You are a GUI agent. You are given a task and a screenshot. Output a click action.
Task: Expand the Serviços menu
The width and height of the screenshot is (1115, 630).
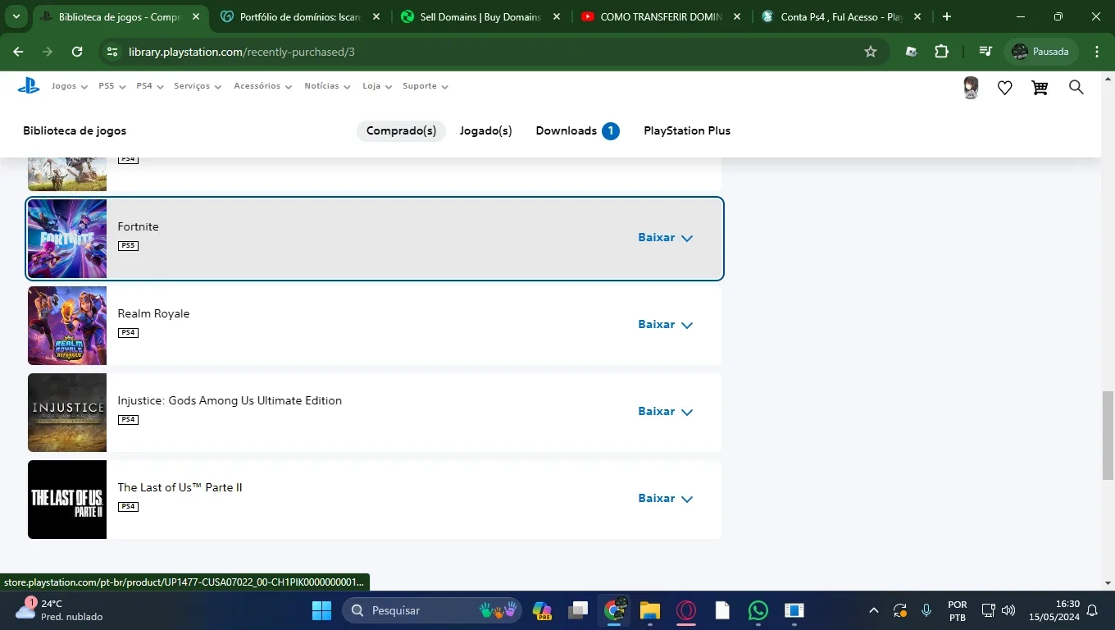(x=198, y=86)
